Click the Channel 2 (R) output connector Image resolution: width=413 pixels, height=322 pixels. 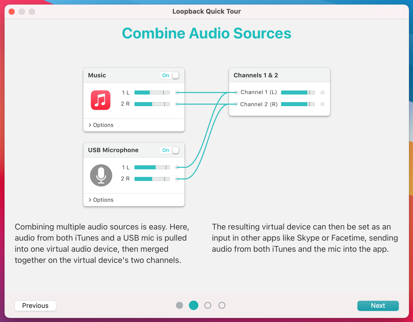[x=323, y=104]
